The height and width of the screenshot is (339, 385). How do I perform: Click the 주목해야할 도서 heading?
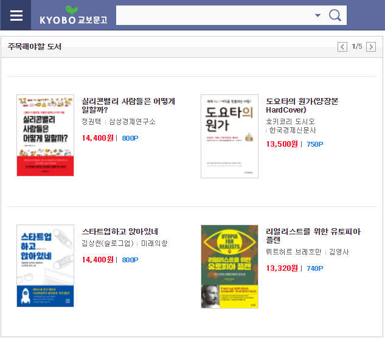tap(35, 46)
